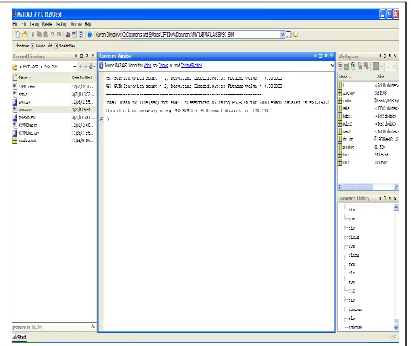Open the Help menu
The height and width of the screenshot is (346, 411).
coord(87,24)
